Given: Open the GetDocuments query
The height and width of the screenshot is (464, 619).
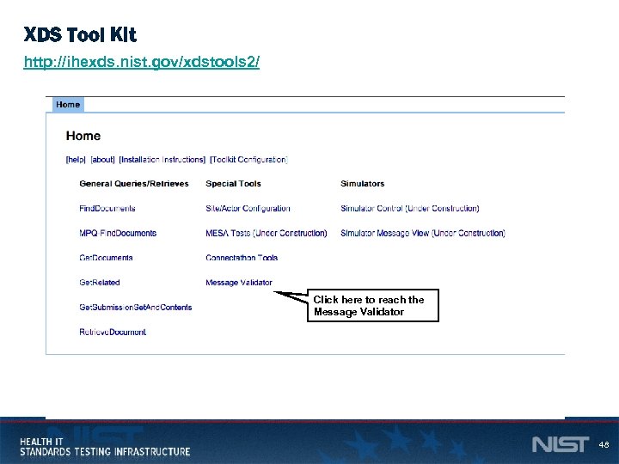Looking at the screenshot, I should [106, 258].
